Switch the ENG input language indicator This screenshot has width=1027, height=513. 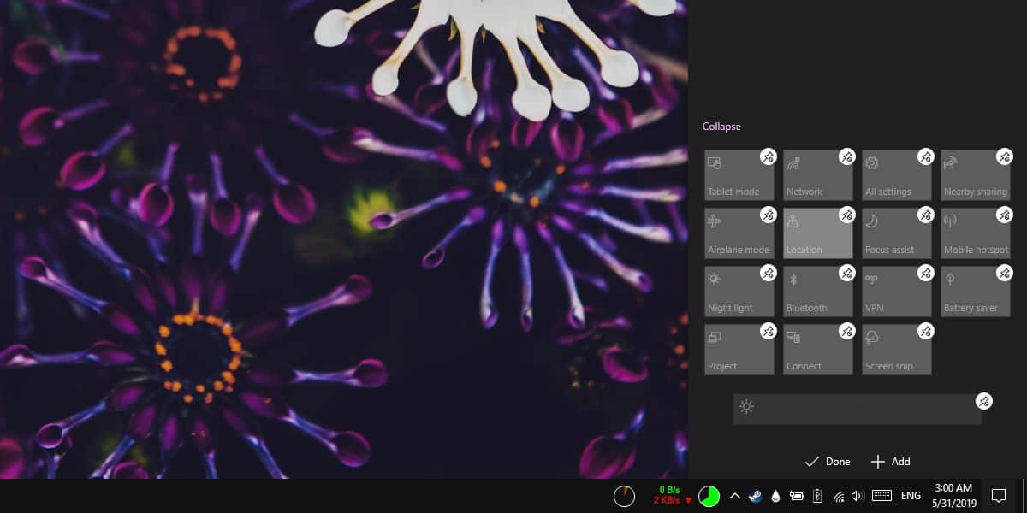click(911, 496)
